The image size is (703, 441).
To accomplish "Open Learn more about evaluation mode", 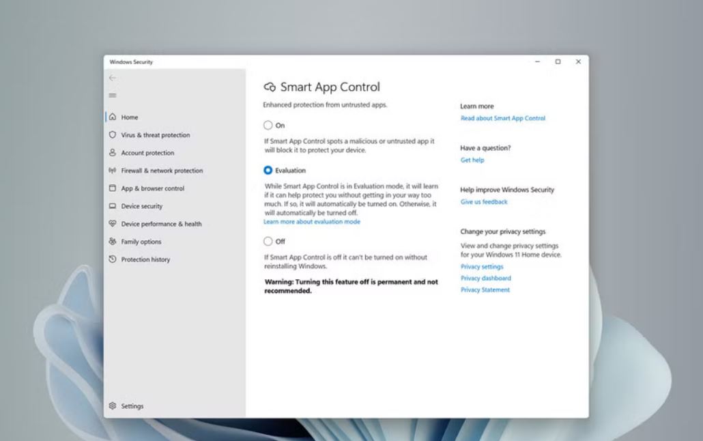I will pos(312,222).
